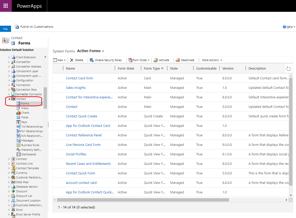Click the Help question mark icon
Image resolution: width=296 pixels, height=218 pixels.
coord(284,27)
